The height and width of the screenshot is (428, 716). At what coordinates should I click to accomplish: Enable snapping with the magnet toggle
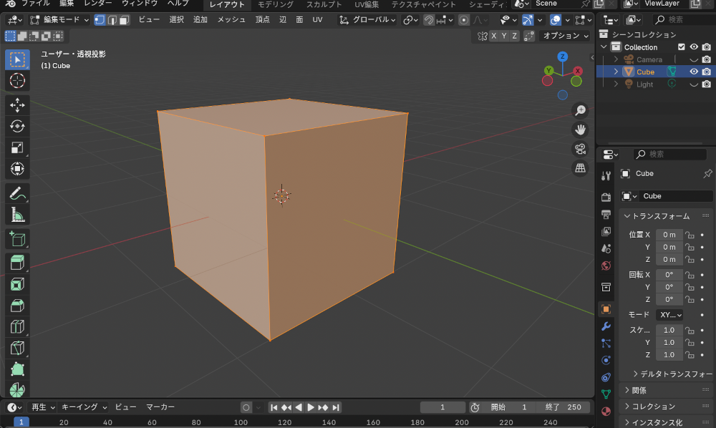tap(428, 19)
